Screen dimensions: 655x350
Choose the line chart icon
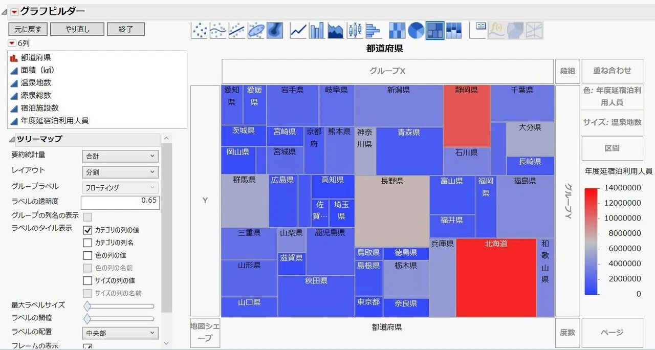[x=298, y=31]
